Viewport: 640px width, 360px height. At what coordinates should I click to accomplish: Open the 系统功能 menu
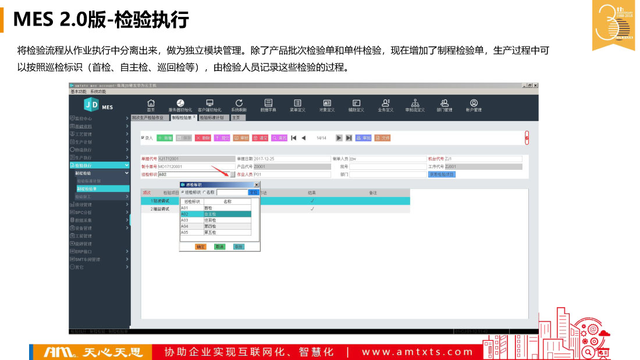(98, 91)
